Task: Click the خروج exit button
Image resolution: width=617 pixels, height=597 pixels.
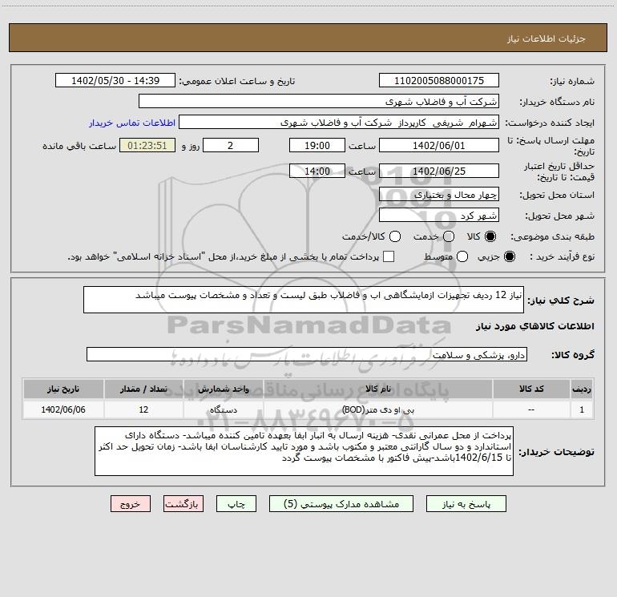Action: tap(131, 504)
